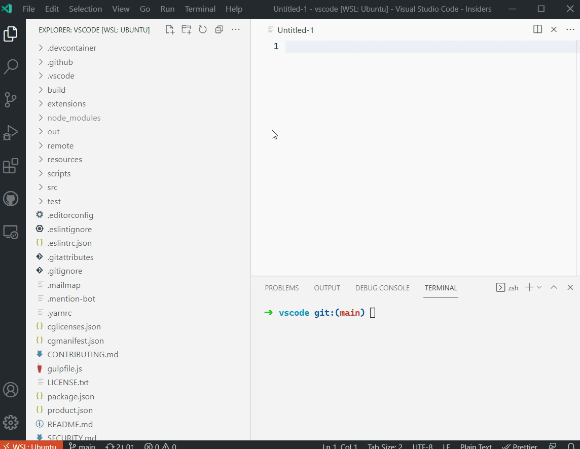Refresh the Explorer file tree
Viewport: 580px width, 449px height.
point(203,29)
